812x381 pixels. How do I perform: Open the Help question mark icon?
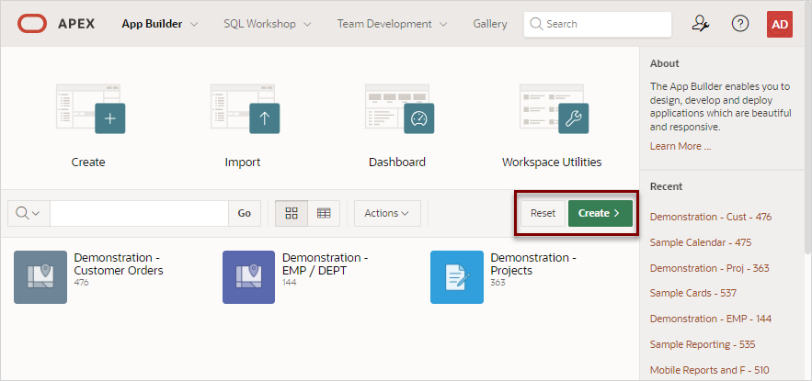[740, 24]
